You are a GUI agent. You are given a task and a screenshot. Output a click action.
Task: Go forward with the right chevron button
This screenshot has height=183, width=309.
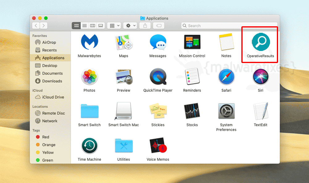(x=44, y=26)
